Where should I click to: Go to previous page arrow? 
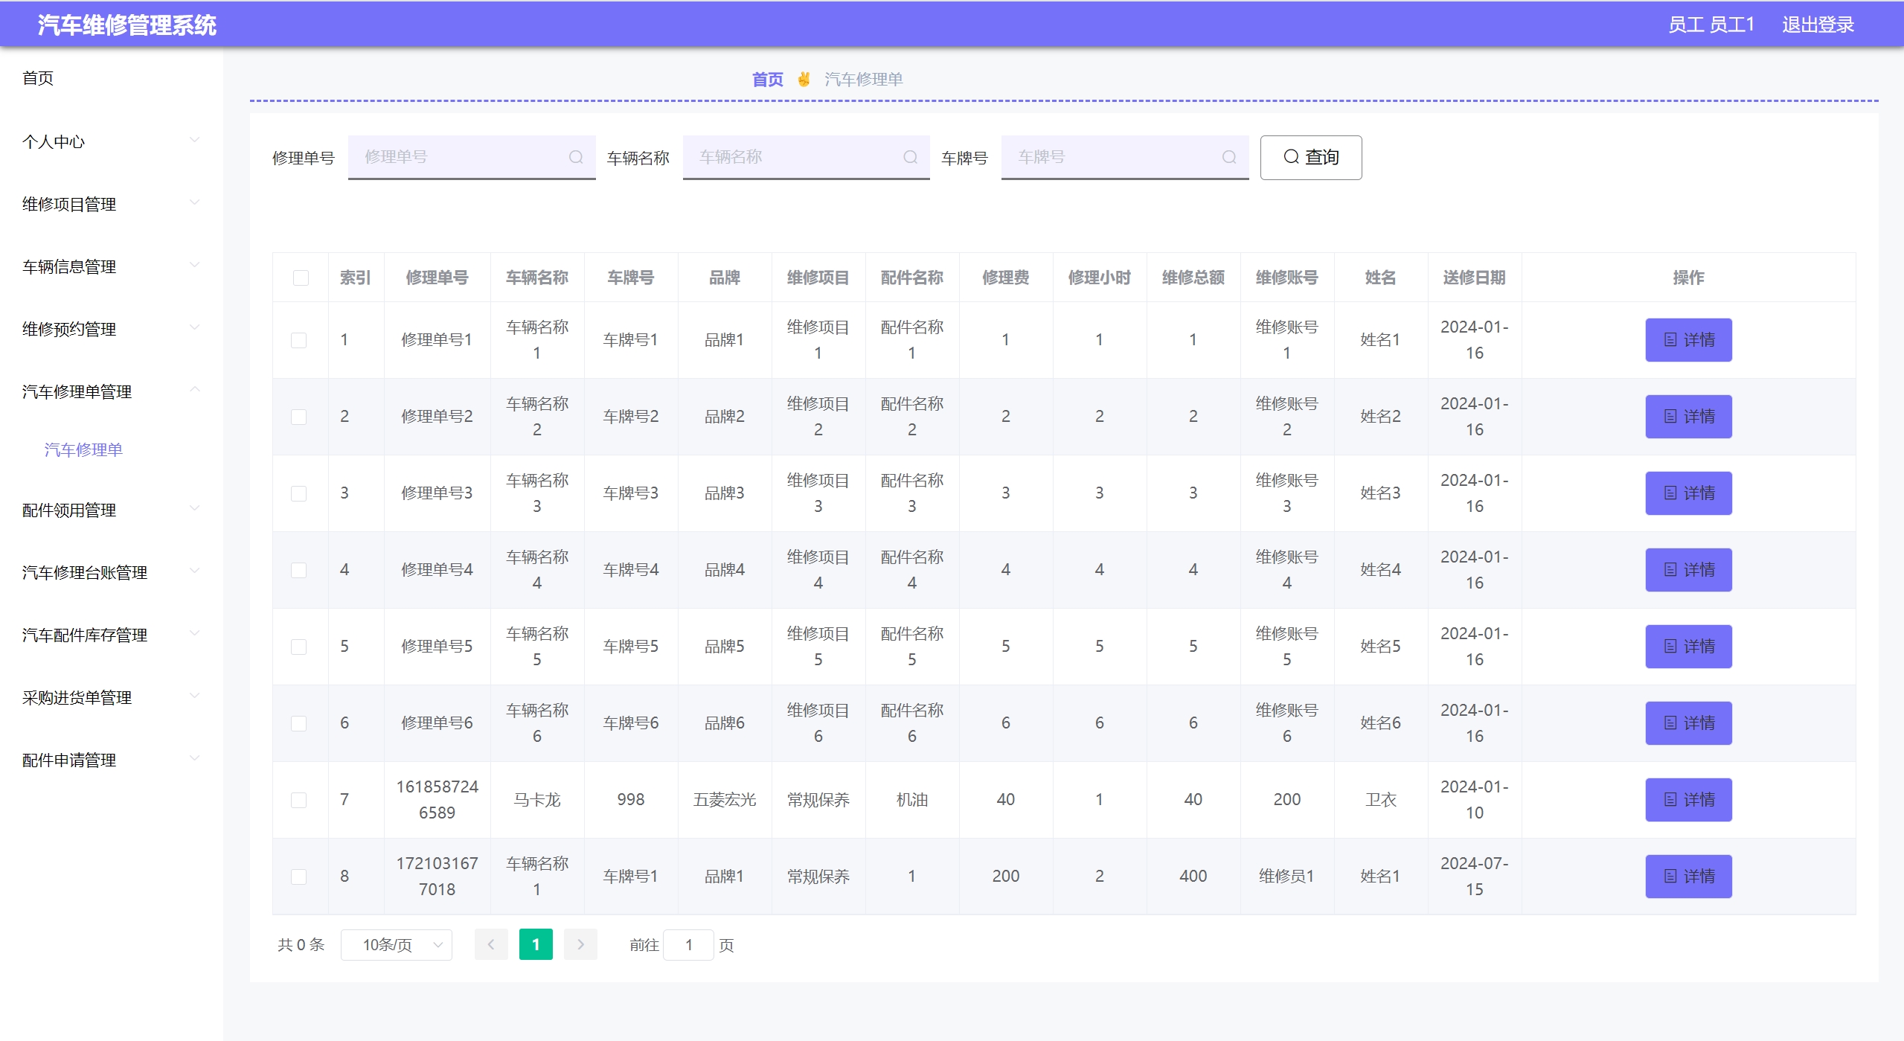coord(491,944)
